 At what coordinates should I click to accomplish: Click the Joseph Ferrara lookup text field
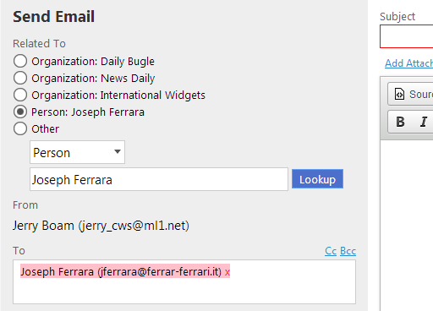point(159,179)
